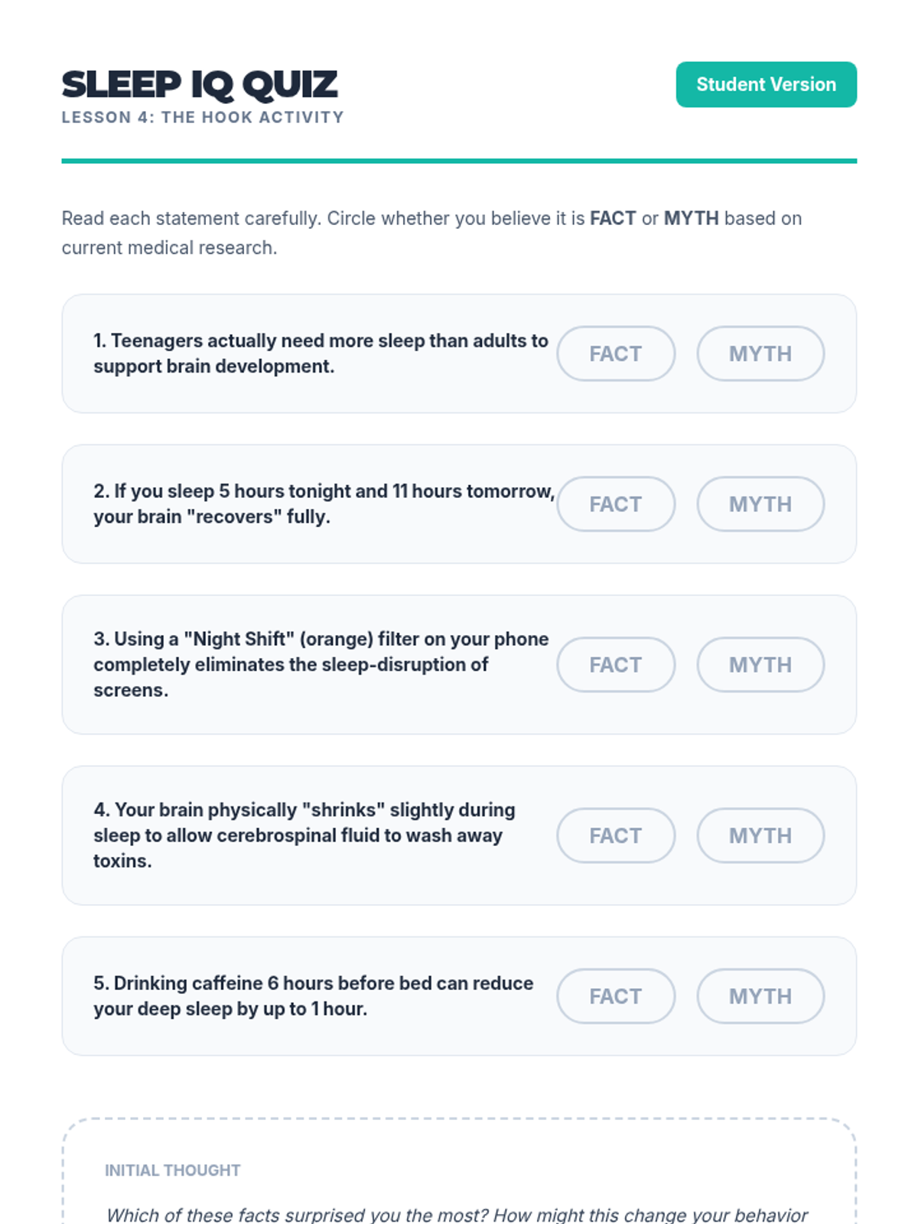Pick FACT for the Night Shift filter statement
The width and height of the screenshot is (918, 1224).
point(615,665)
